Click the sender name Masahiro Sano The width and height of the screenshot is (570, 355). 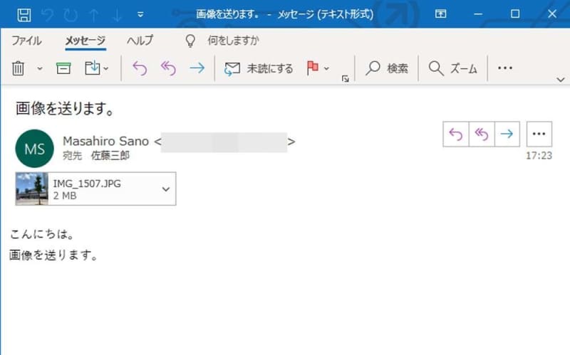105,141
